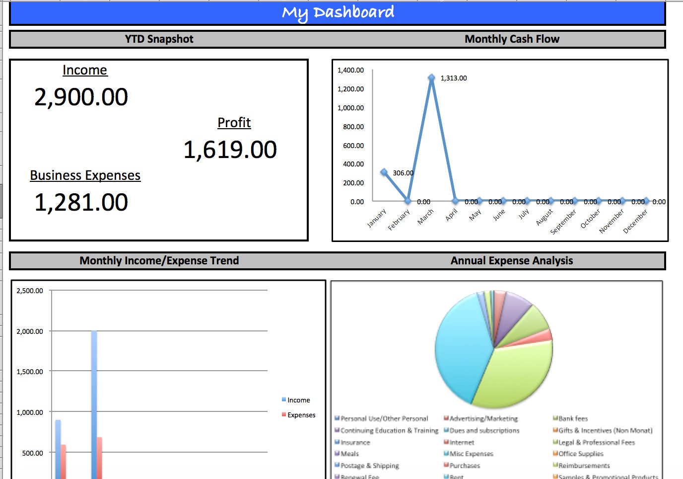Select the Office Supplies legend icon
The height and width of the screenshot is (479, 683).
click(x=555, y=454)
